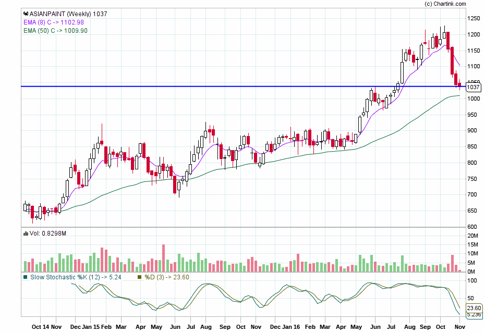Click the 20M volume axis label
Image resolution: width=485 pixels, height=332 pixels.
pyautogui.click(x=472, y=236)
